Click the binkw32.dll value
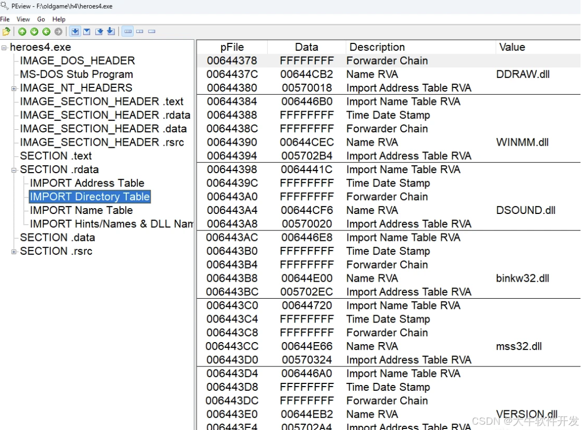 523,278
